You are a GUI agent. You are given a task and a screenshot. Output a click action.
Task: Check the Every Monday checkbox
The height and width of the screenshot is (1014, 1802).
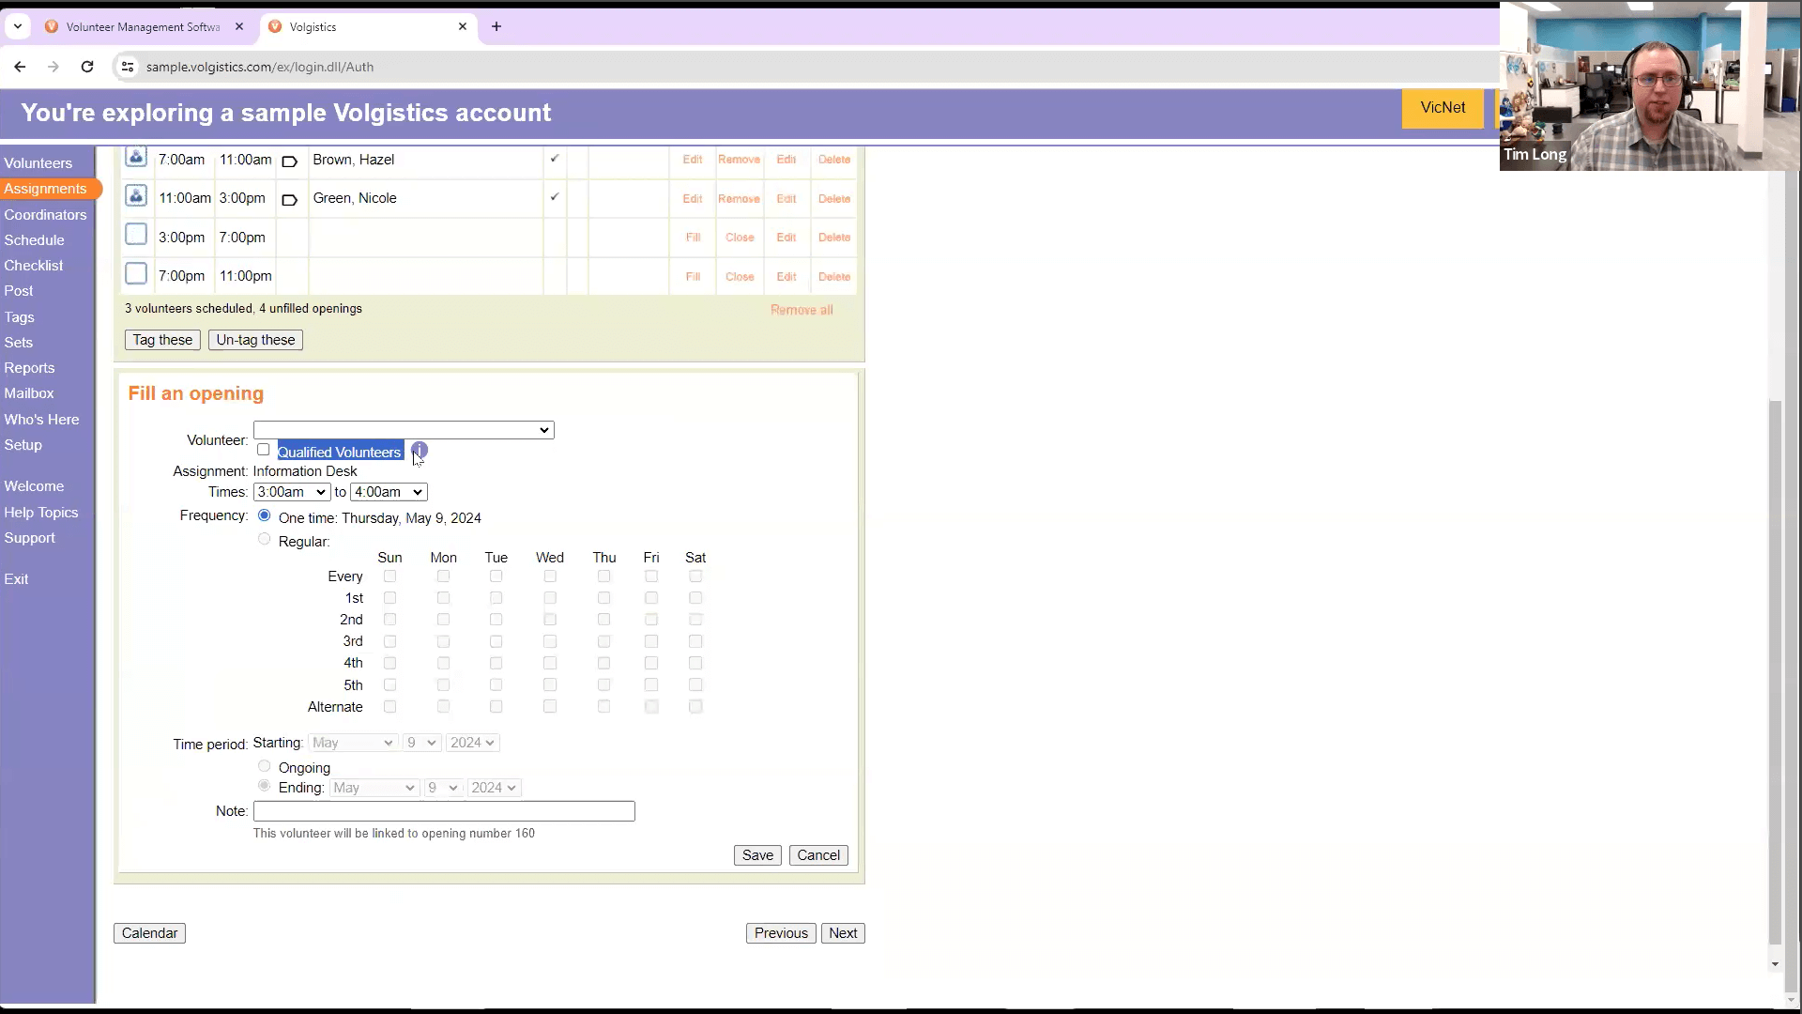[443, 576]
